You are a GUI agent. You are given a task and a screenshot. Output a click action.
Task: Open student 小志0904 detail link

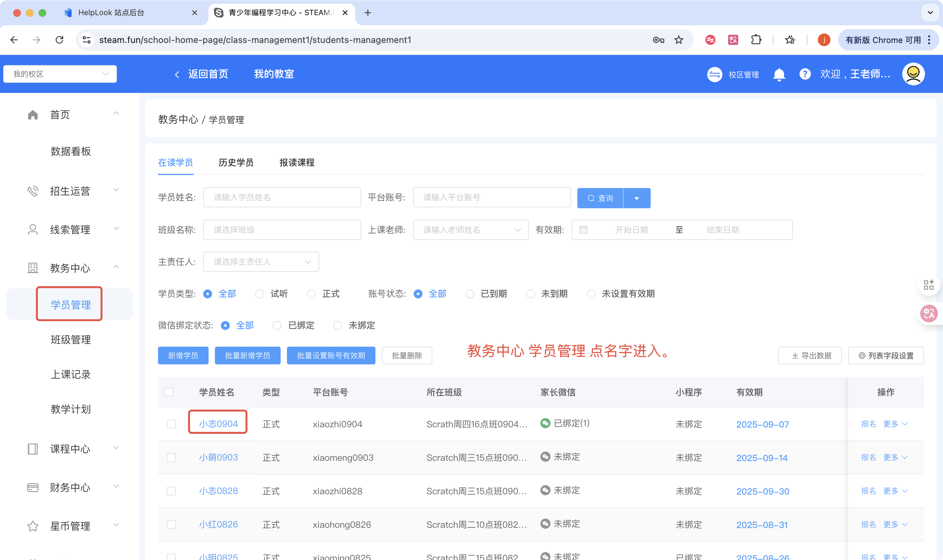[x=218, y=423]
